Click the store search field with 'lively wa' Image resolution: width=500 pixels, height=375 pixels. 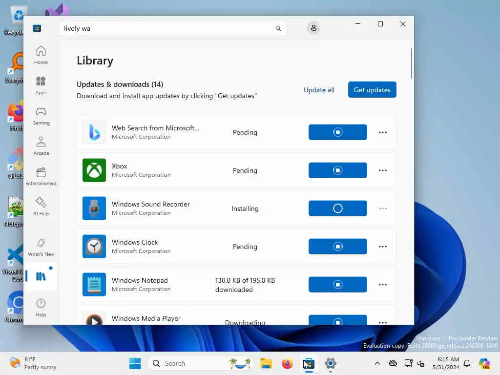click(x=173, y=28)
